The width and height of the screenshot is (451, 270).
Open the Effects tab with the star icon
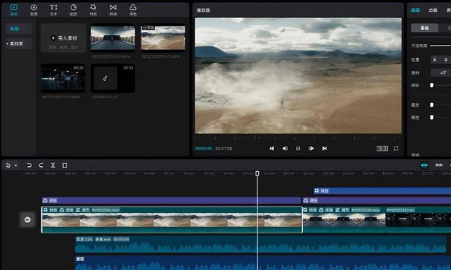pyautogui.click(x=93, y=10)
